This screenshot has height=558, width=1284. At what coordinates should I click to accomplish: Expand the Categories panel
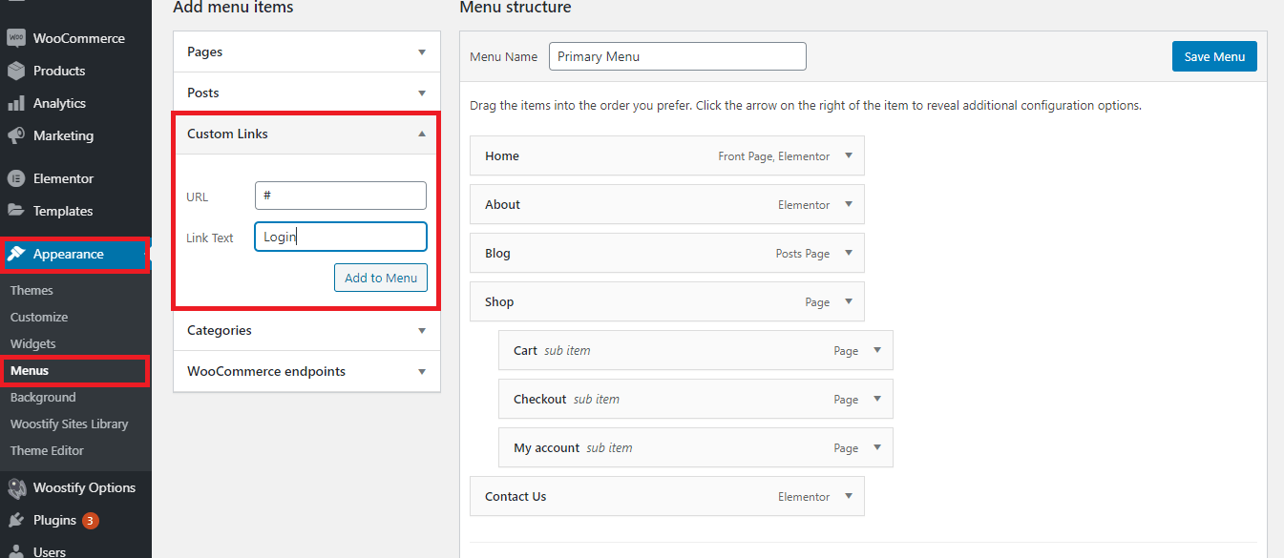pos(422,331)
